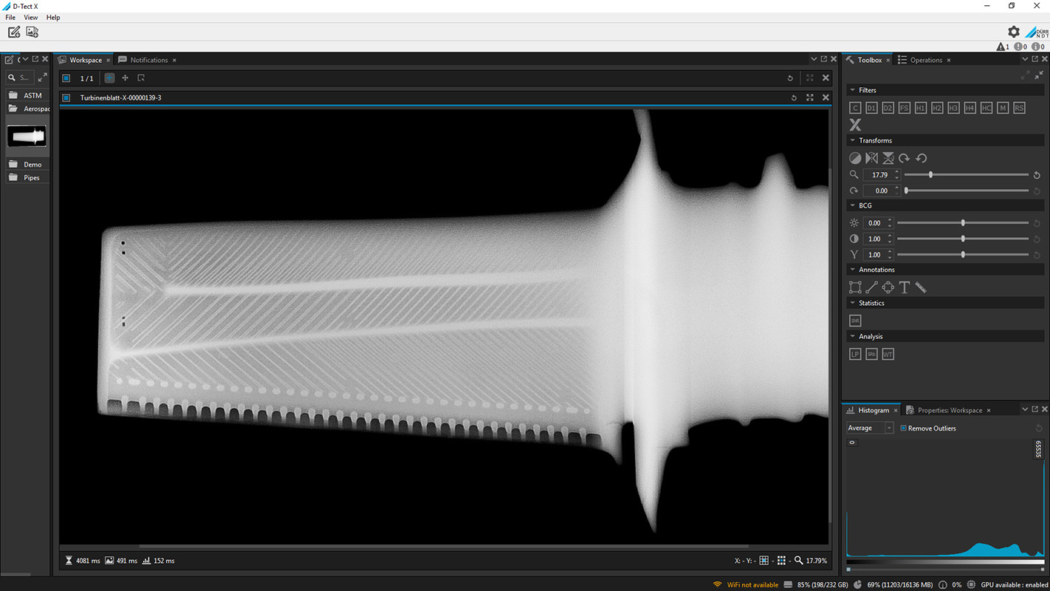Switch to the Notifications tab
The height and width of the screenshot is (591, 1050).
[148, 60]
